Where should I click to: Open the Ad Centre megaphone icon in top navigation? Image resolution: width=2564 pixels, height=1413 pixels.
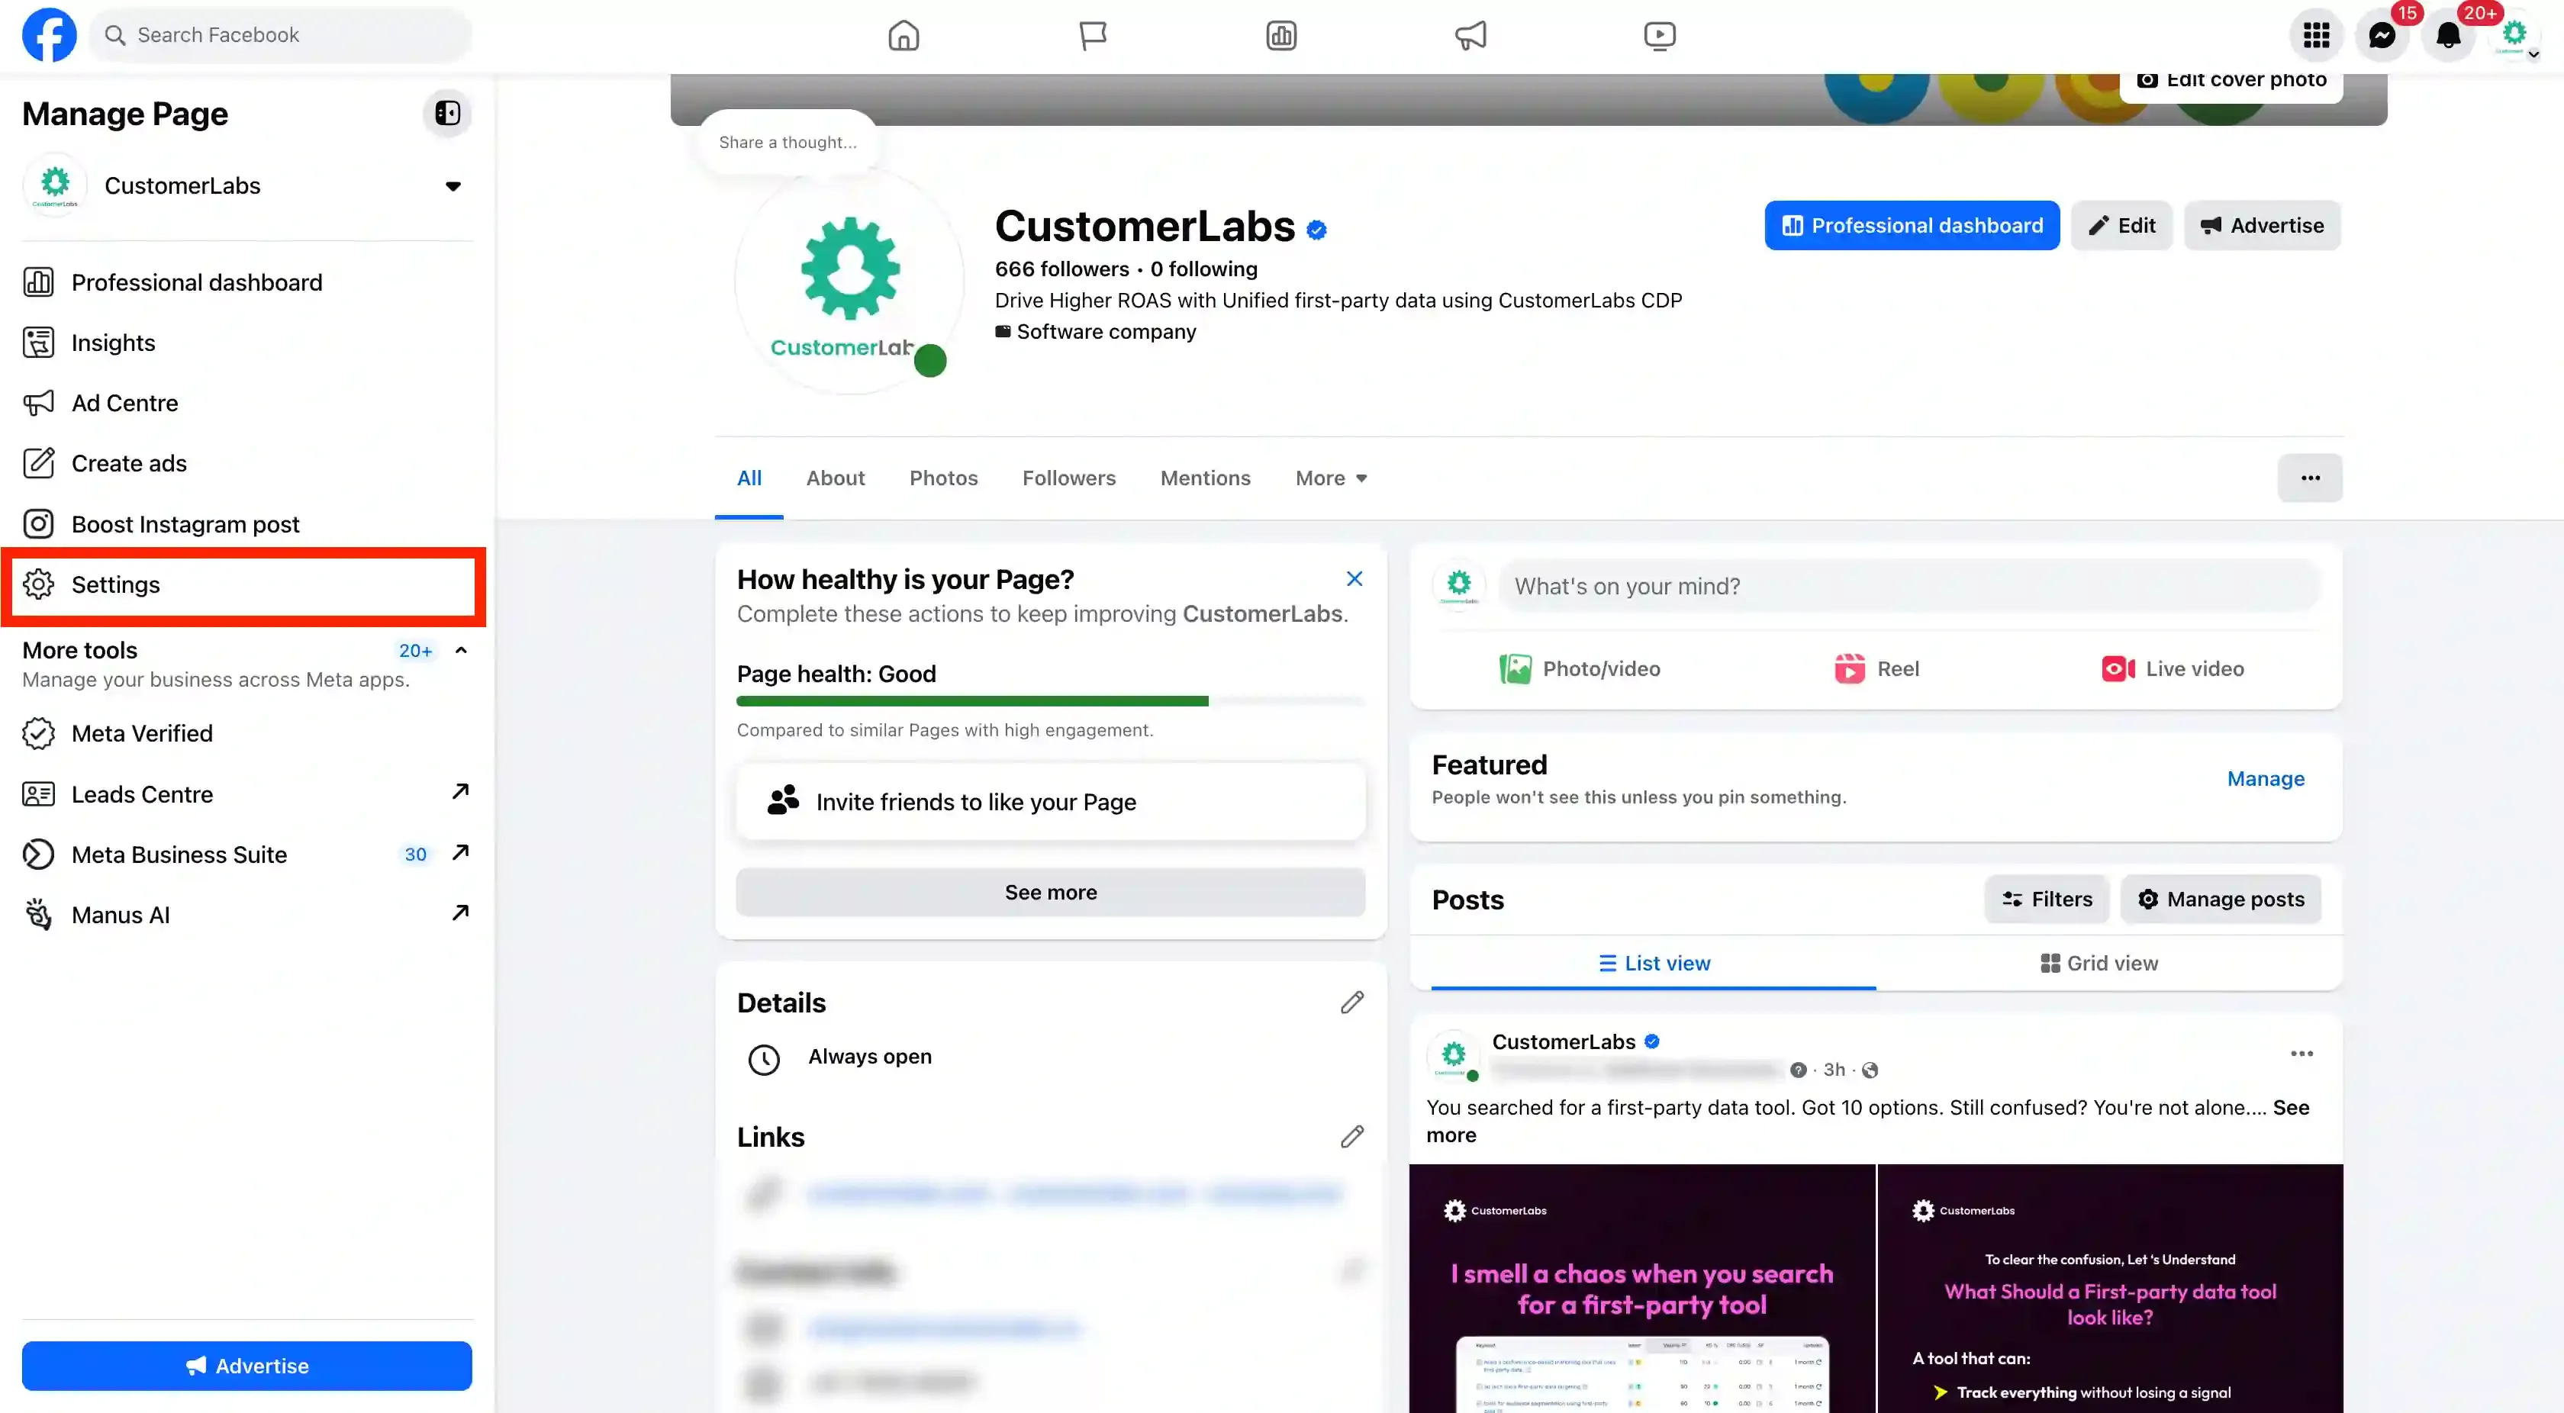1470,36
